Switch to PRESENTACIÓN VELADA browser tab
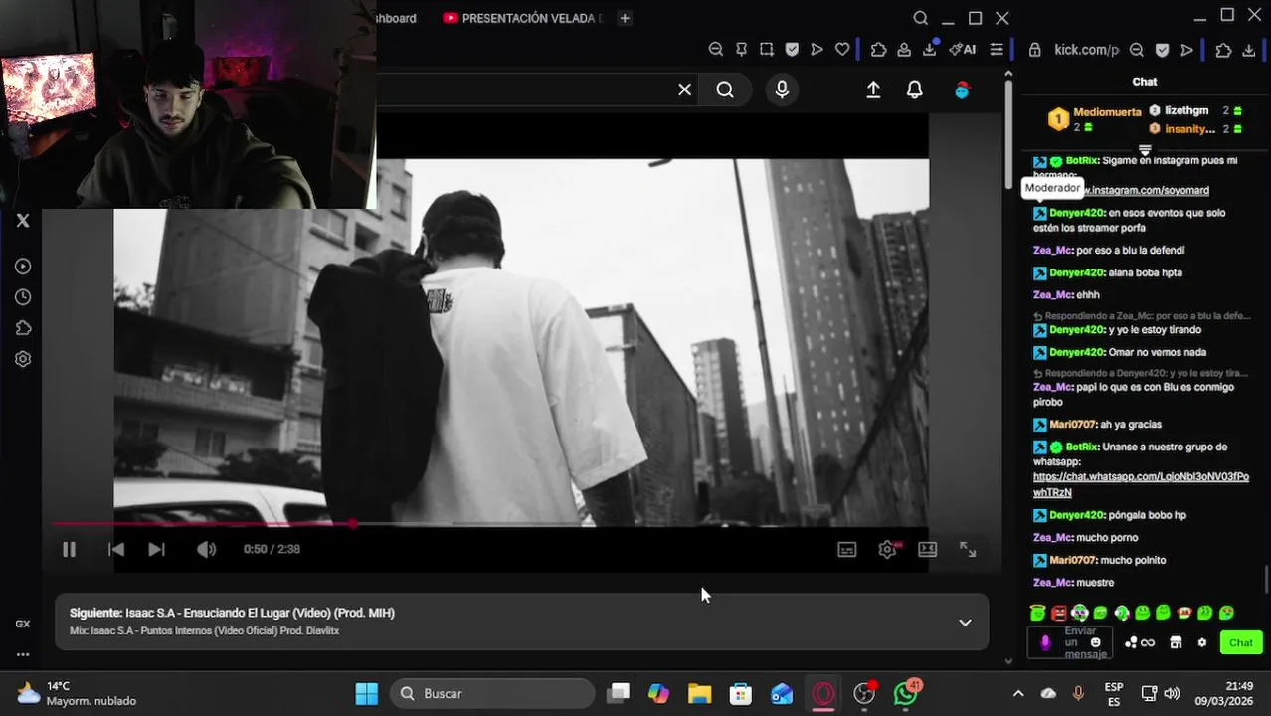The height and width of the screenshot is (716, 1271). 523,18
